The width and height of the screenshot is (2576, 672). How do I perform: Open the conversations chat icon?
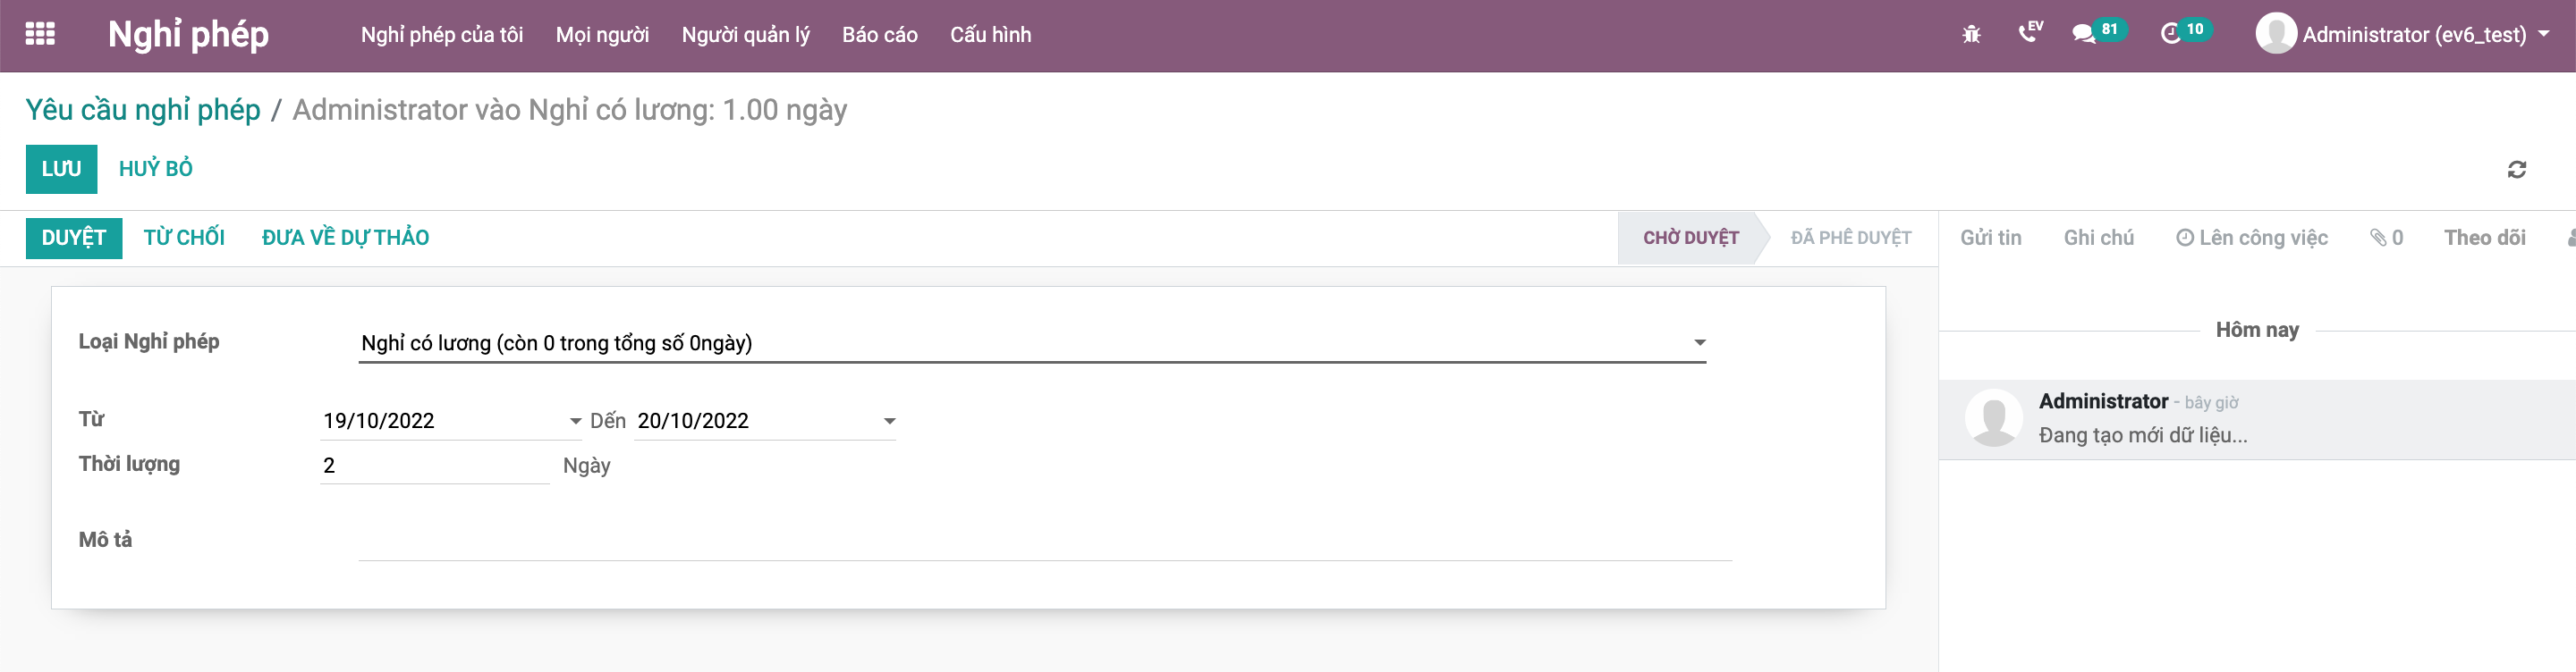2096,33
